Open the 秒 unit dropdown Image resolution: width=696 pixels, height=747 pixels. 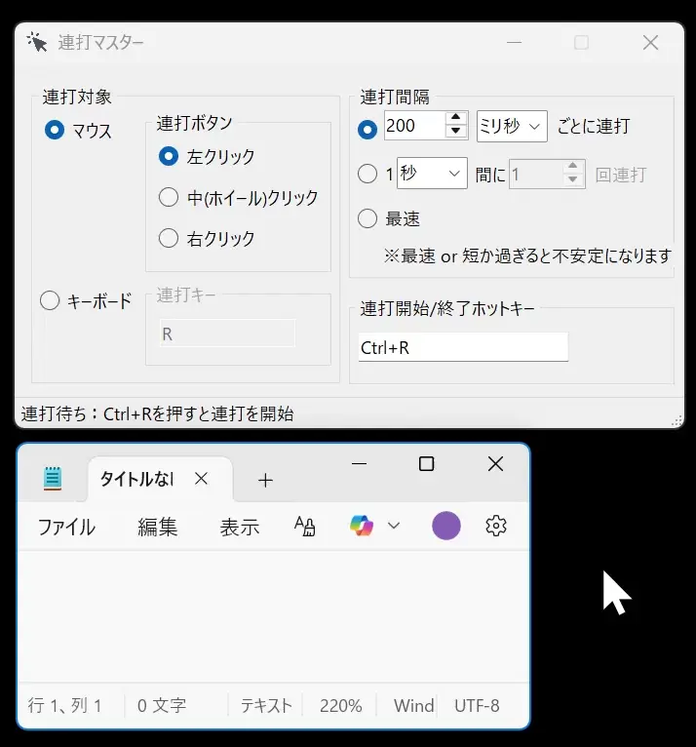pos(432,173)
